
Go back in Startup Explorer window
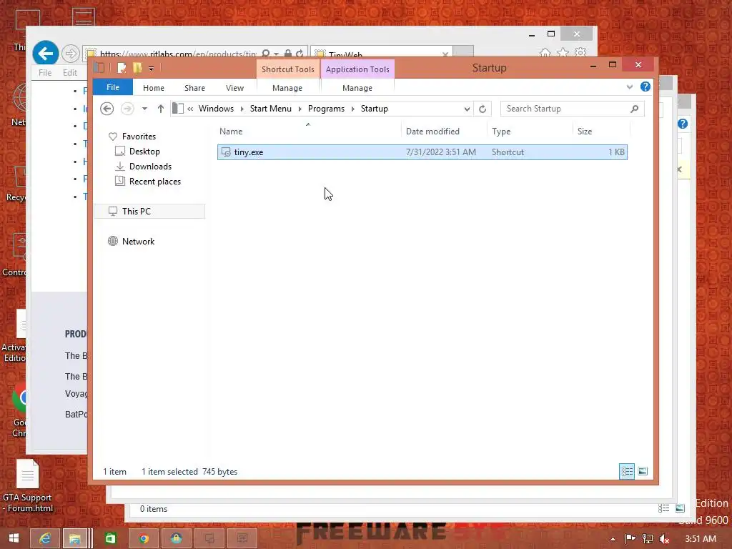(107, 109)
